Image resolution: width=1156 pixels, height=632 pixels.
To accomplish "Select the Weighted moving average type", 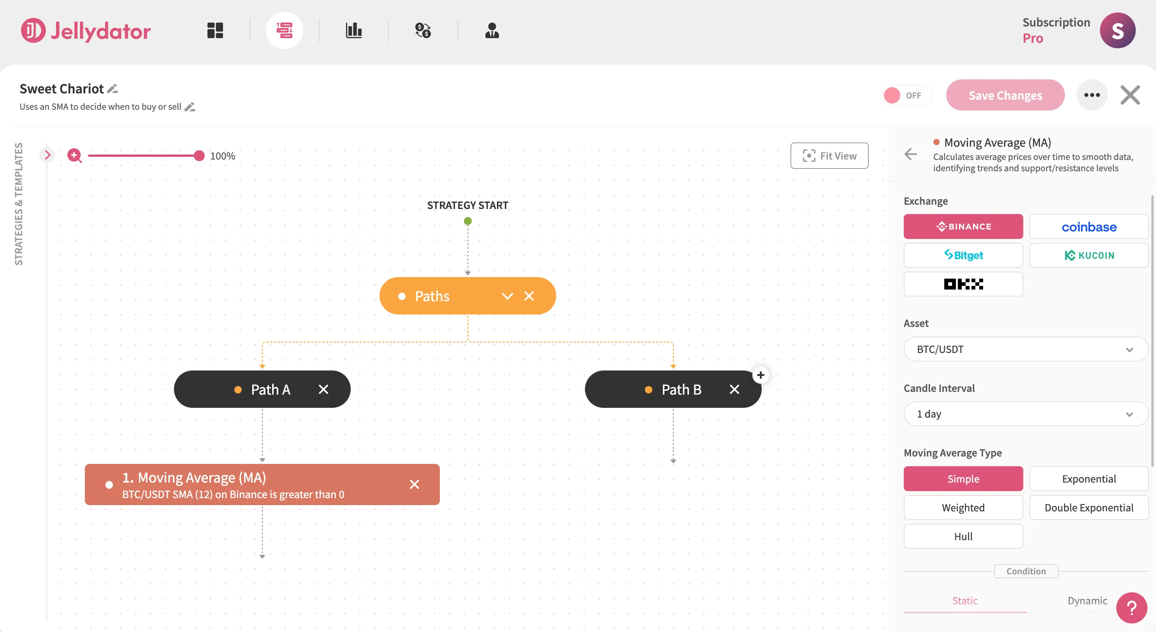I will tap(963, 507).
